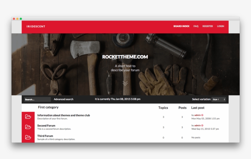Screen dimensions: 251x159
Task: Open the Third Forum link
Action: tap(45, 136)
